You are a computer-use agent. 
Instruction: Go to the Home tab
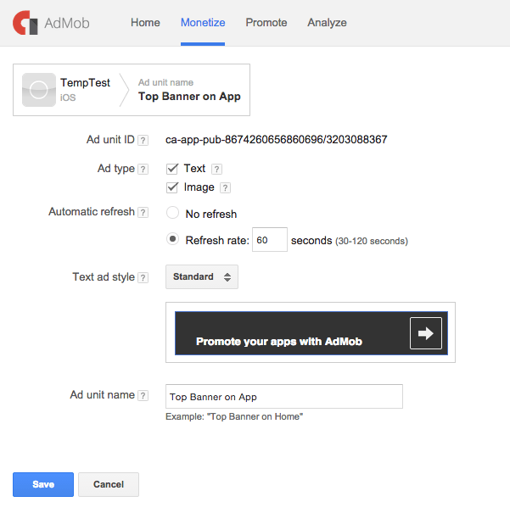(145, 23)
